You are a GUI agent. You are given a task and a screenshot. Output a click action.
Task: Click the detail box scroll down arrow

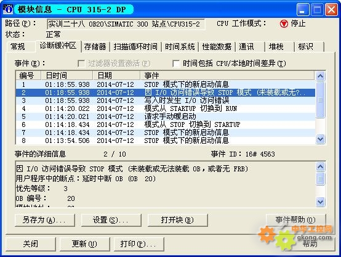pyautogui.click(x=321, y=202)
